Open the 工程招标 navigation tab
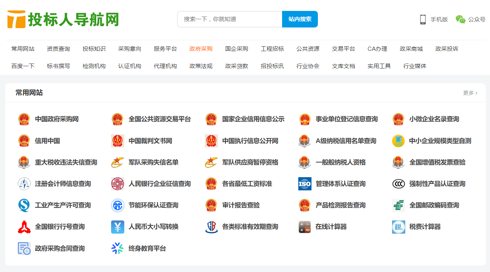This screenshot has height=272, width=490. coord(272,49)
